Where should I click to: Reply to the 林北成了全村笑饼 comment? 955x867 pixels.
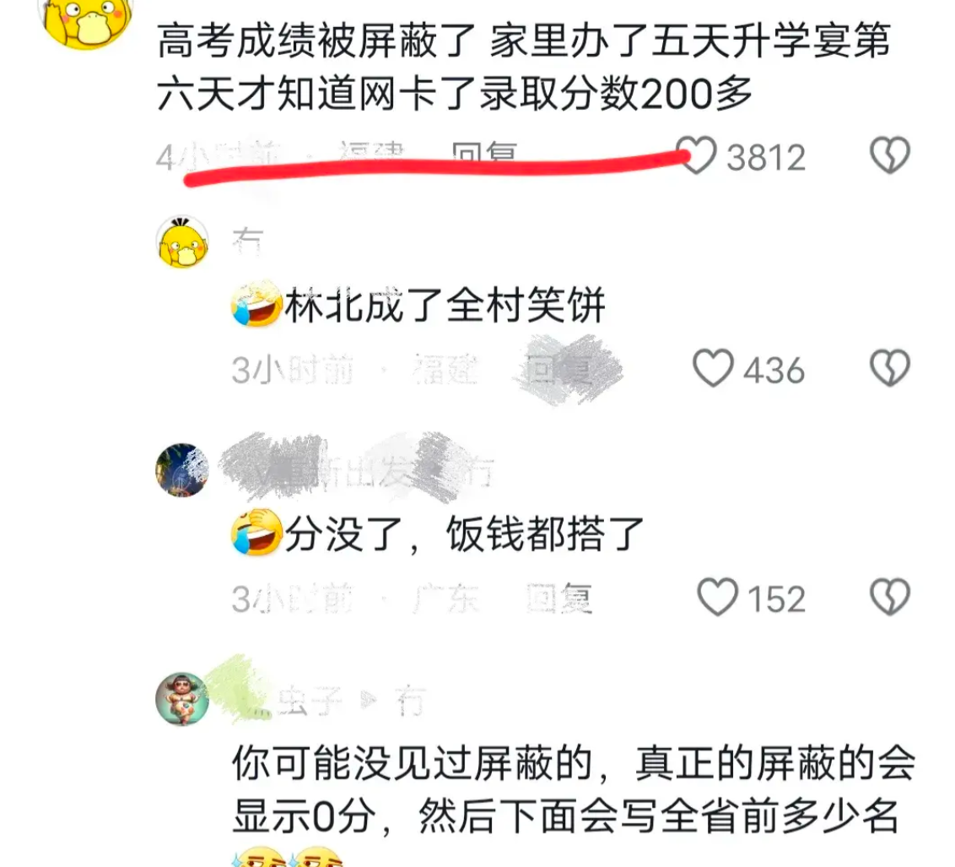pos(559,369)
